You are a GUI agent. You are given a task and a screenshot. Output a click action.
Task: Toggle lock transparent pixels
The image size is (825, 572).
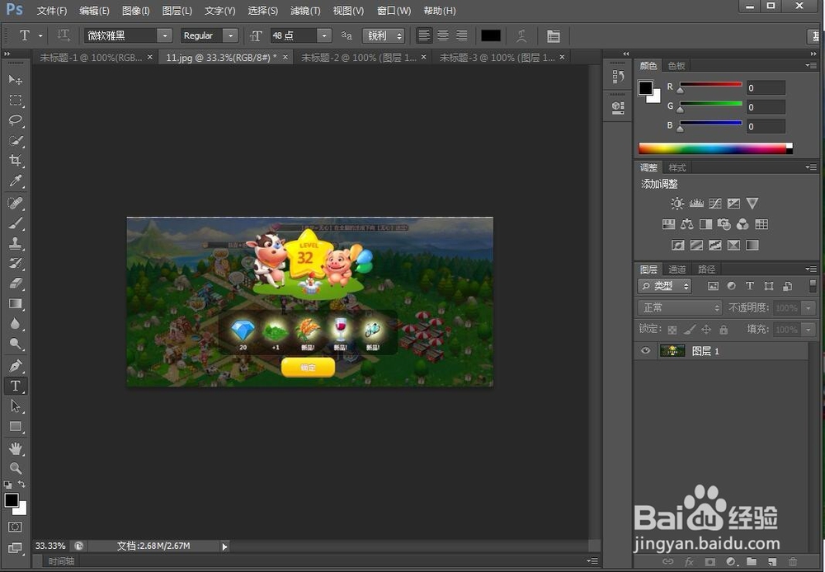point(672,330)
